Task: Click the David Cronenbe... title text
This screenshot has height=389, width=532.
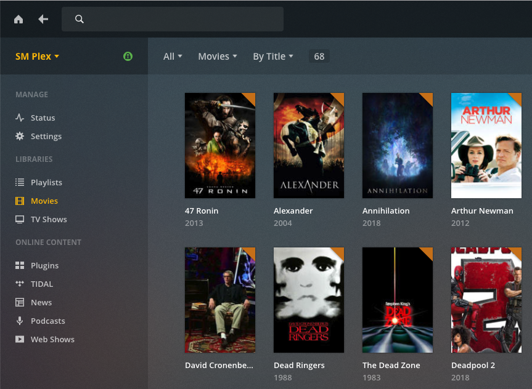Action: click(x=219, y=365)
